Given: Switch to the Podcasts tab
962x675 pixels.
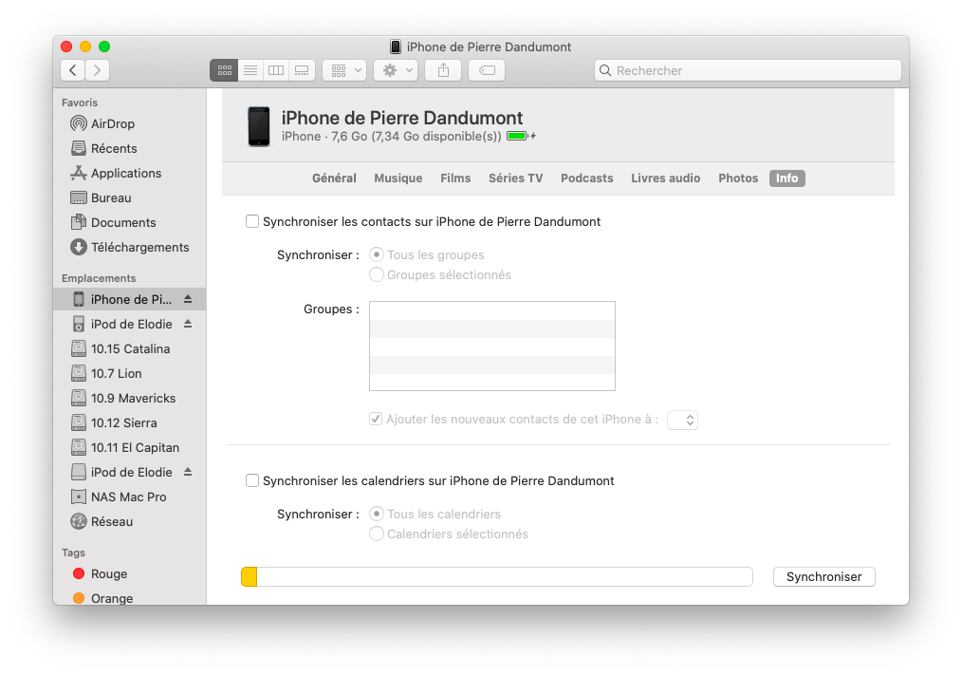Looking at the screenshot, I should 586,178.
